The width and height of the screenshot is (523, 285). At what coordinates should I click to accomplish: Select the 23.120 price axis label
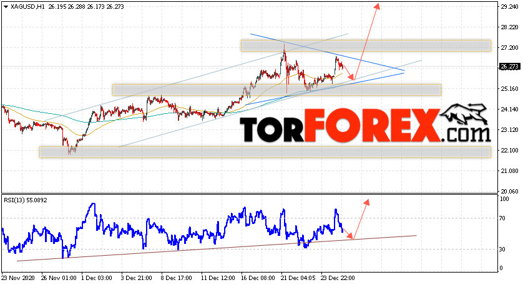point(509,130)
